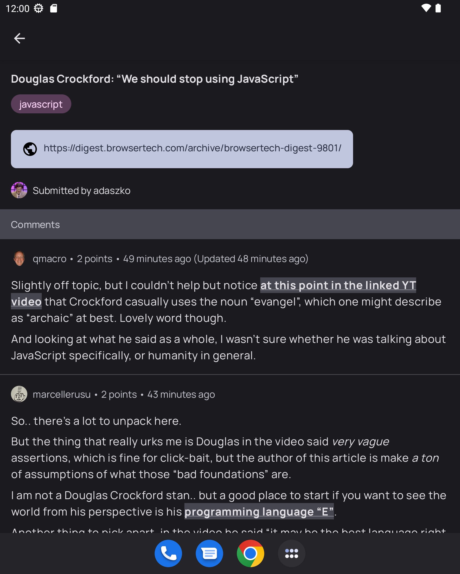Tap the globe icon in link card
The width and height of the screenshot is (460, 574).
30,149
